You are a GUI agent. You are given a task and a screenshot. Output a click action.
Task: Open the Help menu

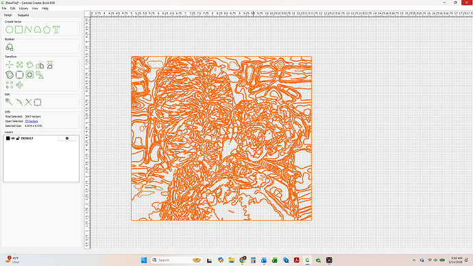pyautogui.click(x=45, y=8)
